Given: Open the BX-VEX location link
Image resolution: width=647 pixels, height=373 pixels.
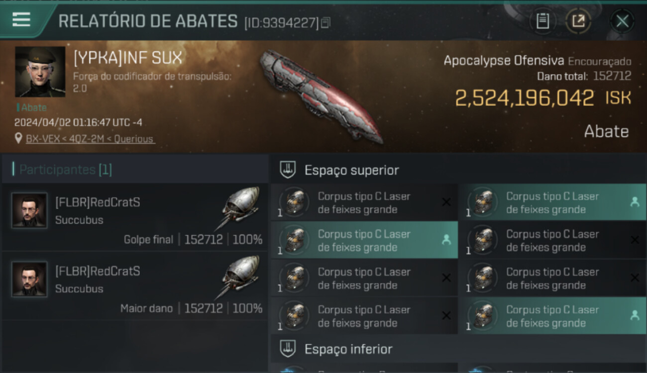Looking at the screenshot, I should click(90, 139).
